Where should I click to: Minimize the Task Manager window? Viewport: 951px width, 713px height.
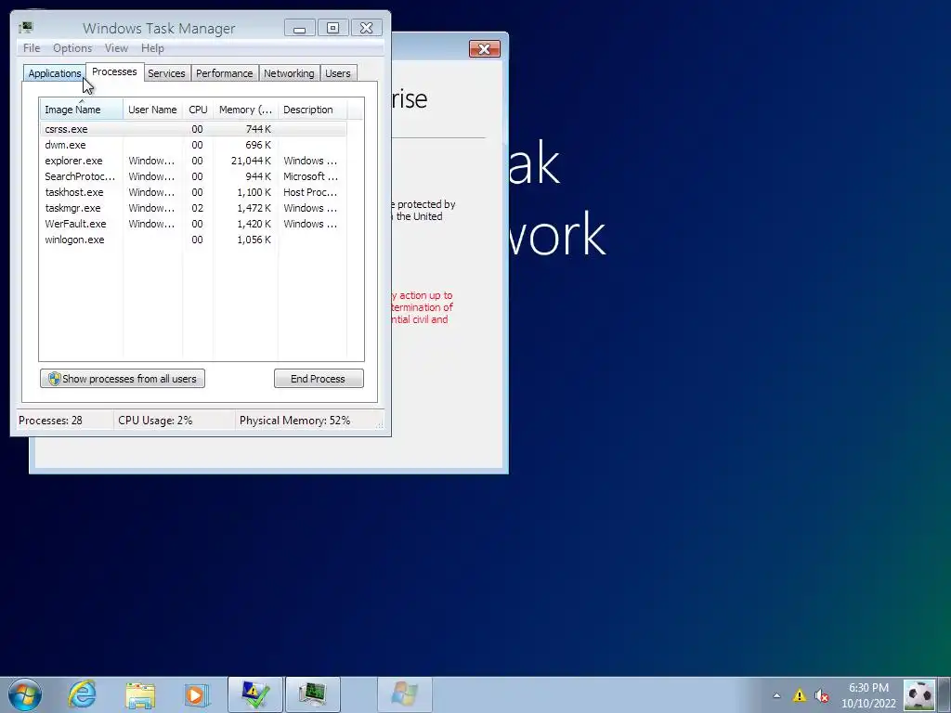tap(300, 28)
